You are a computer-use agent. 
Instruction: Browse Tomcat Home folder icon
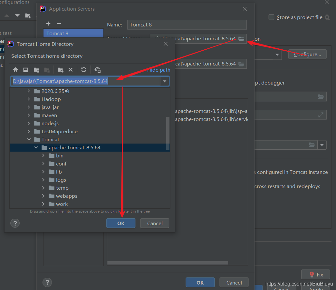(x=241, y=39)
